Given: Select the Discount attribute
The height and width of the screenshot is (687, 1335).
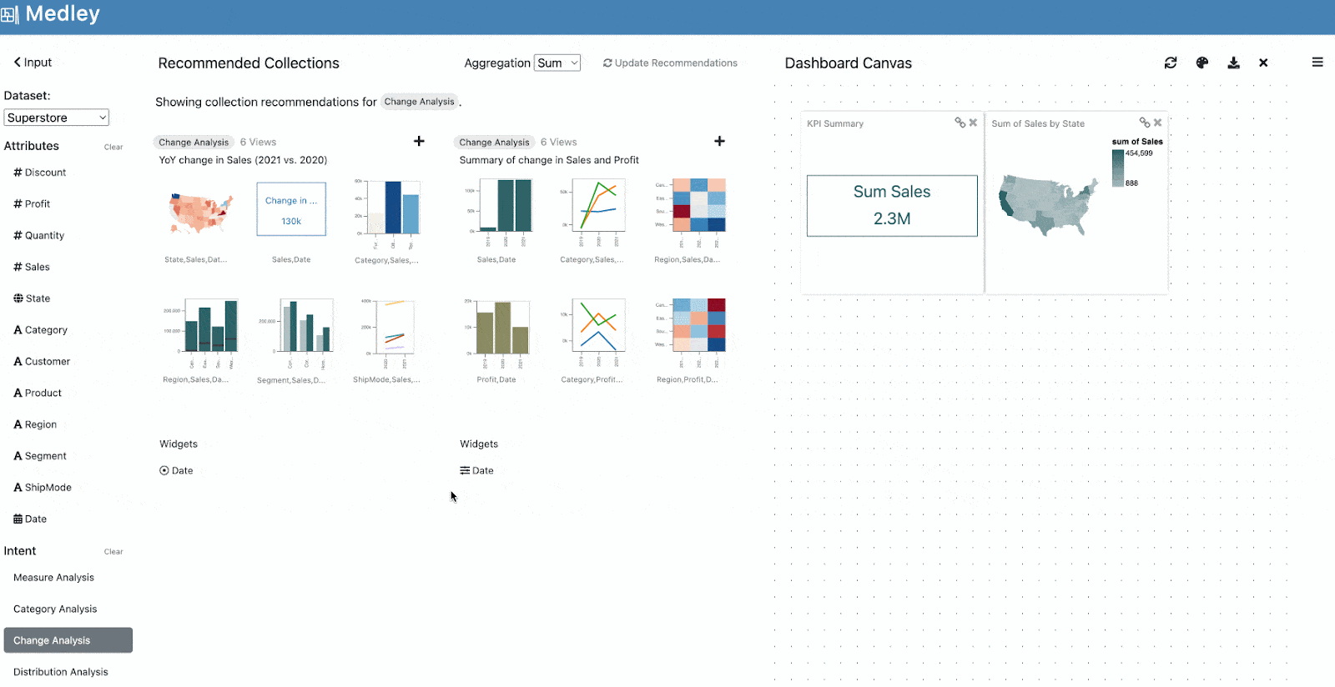Looking at the screenshot, I should pos(39,173).
